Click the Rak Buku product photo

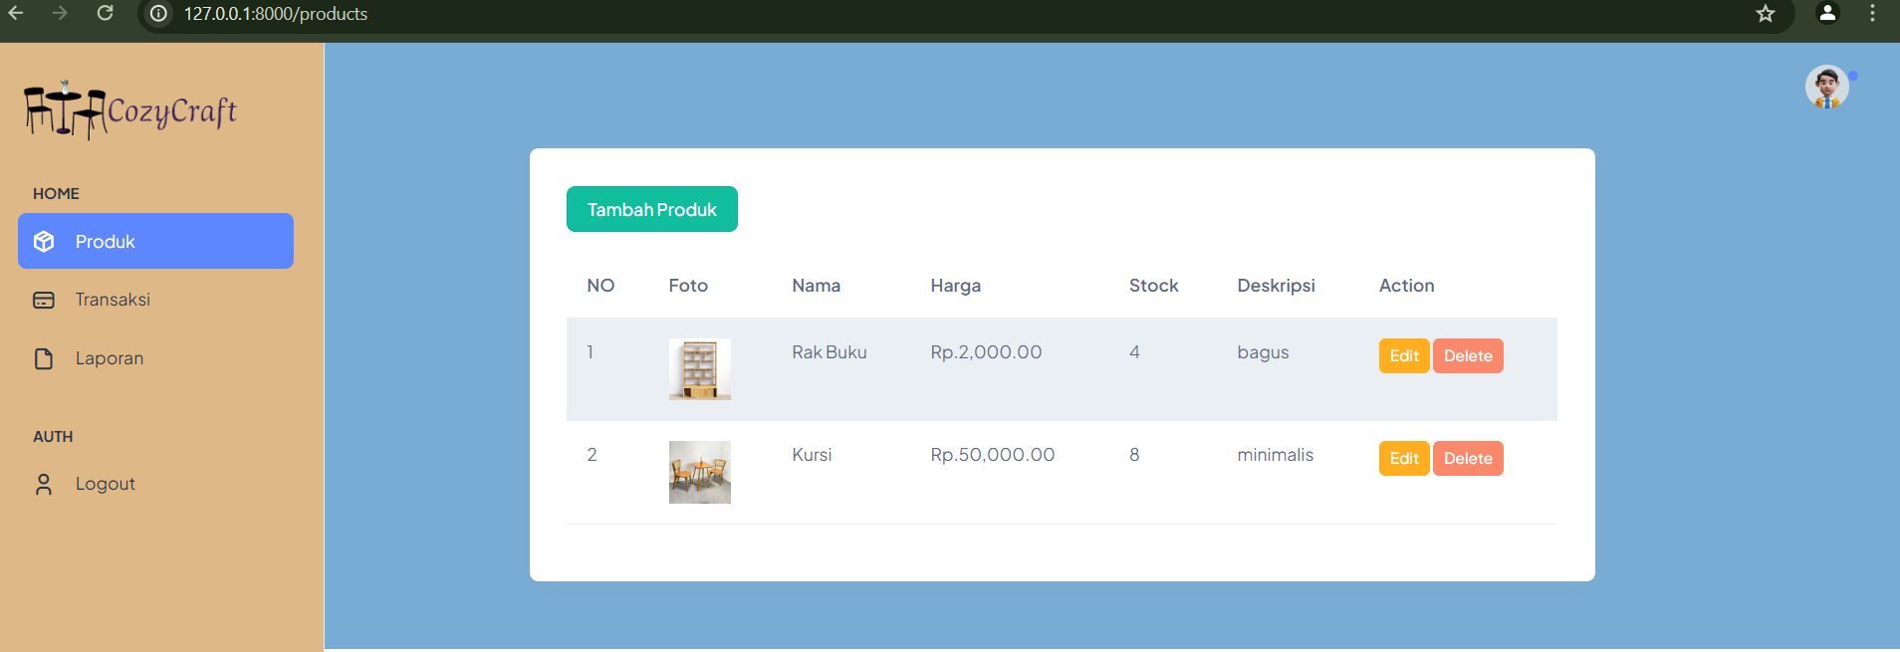pos(700,369)
